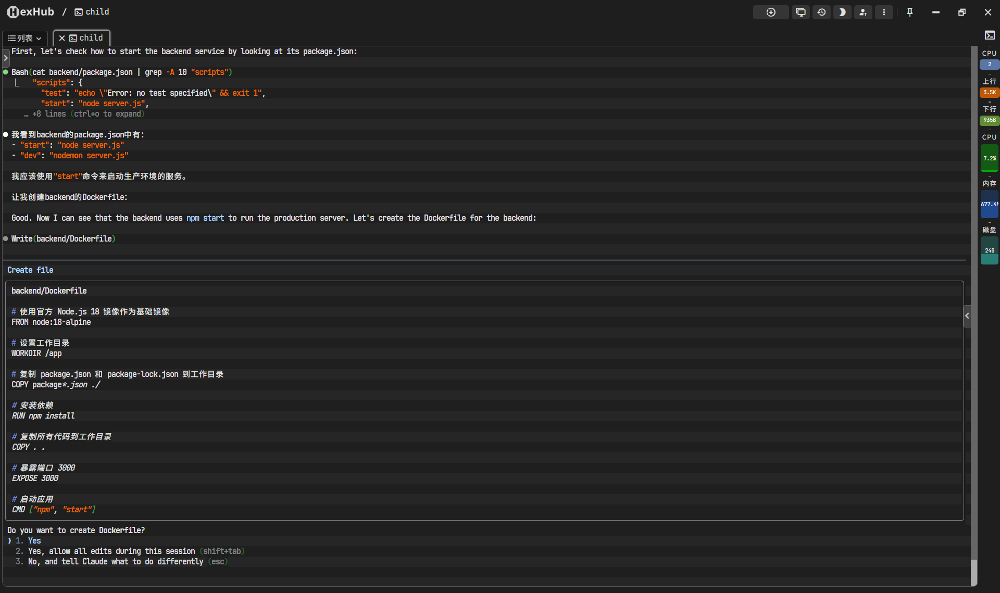Click the 内存 memory usage indicator

(990, 204)
